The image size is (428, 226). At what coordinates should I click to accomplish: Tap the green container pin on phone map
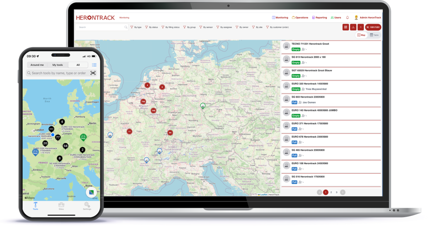83,137
